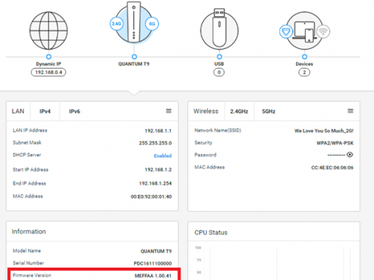Switch to the IPv4 tab
The width and height of the screenshot is (374, 280).
point(45,111)
